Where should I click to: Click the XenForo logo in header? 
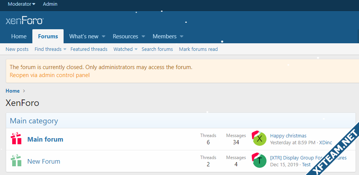pos(25,21)
